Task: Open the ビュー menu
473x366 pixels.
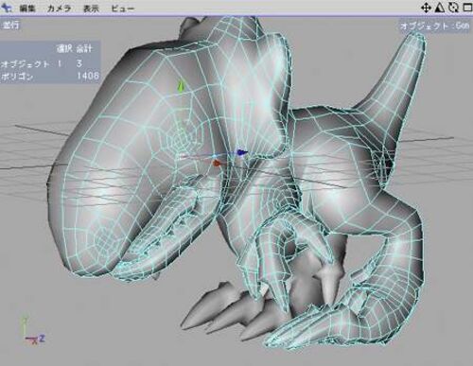Action: click(x=123, y=9)
